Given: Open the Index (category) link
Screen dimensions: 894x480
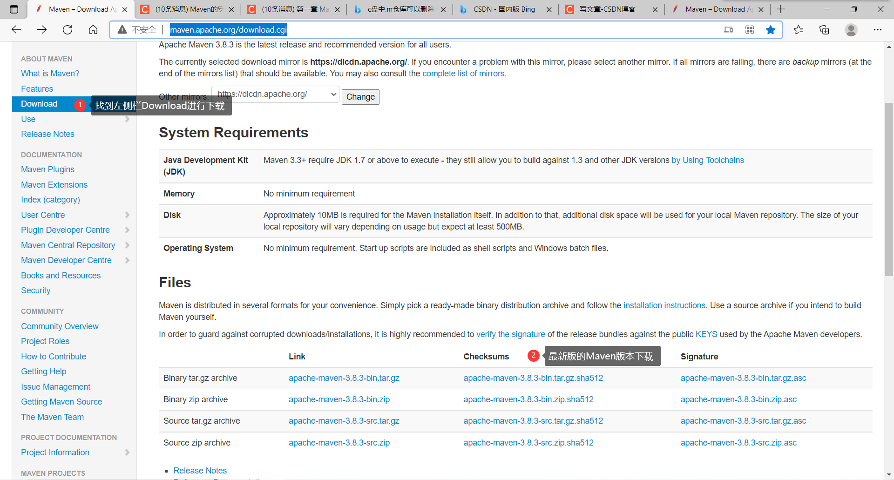Looking at the screenshot, I should (x=50, y=200).
